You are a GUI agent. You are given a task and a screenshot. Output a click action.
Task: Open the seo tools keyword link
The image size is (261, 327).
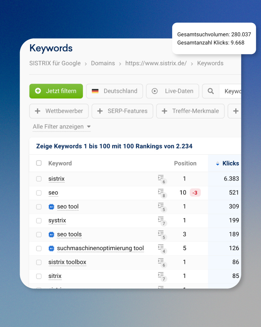[69, 234]
